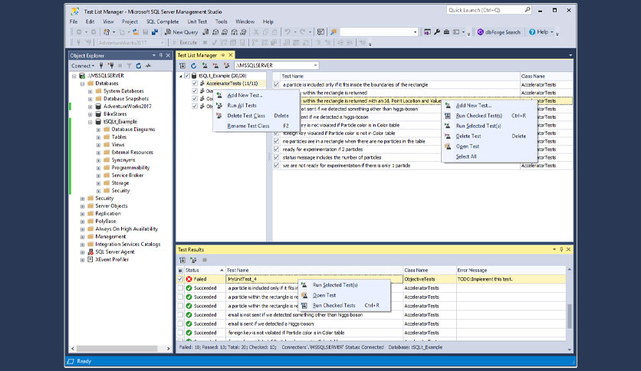
Task: Toggle checkbox for tSQLt_Example root node
Action: [187, 76]
